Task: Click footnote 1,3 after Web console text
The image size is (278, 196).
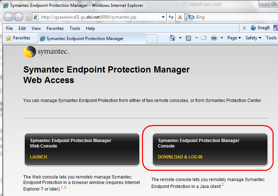Action: pos(63,188)
